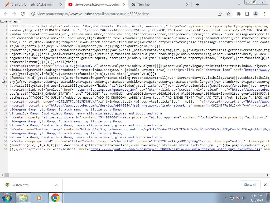Minimize the Chrome window

[x=248, y=2]
